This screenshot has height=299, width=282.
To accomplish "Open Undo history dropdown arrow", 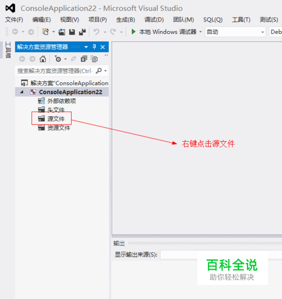I will (x=105, y=32).
